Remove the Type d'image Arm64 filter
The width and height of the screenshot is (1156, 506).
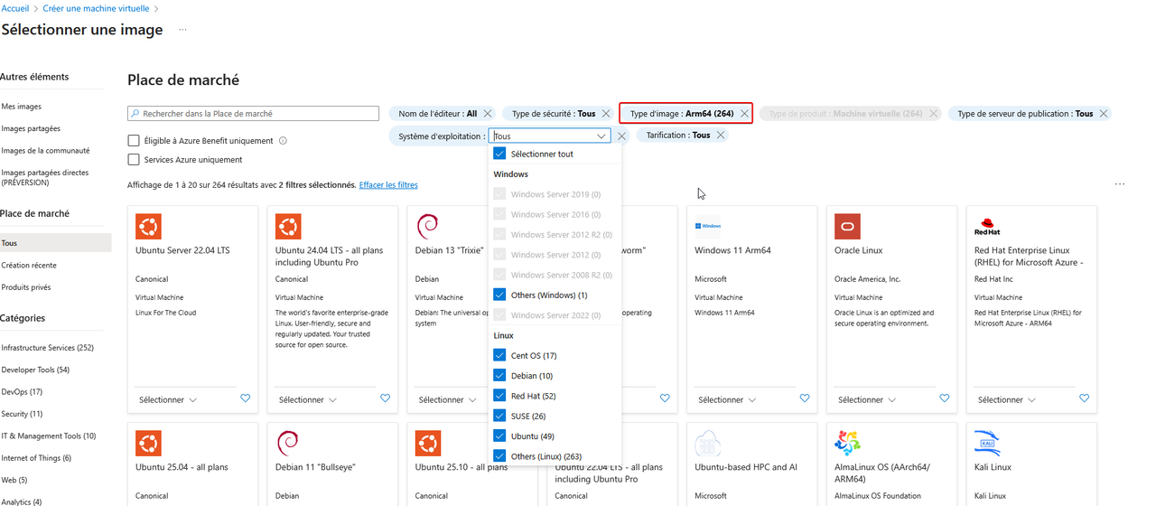click(744, 114)
